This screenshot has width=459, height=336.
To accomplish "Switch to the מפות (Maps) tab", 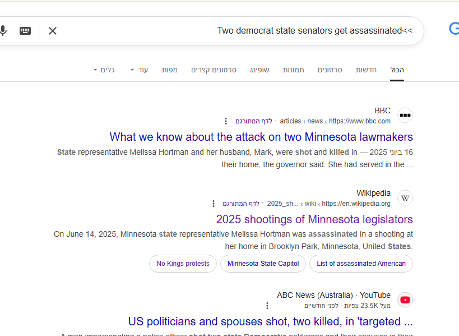I will [169, 70].
